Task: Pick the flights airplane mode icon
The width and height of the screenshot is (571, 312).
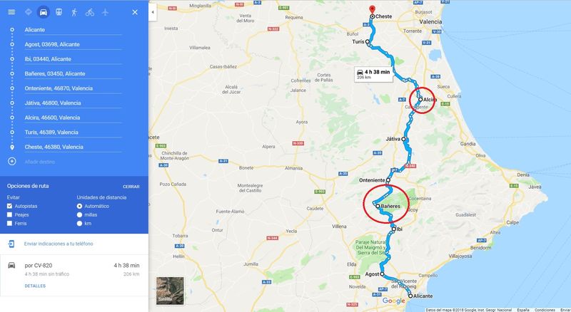Action: tap(105, 12)
